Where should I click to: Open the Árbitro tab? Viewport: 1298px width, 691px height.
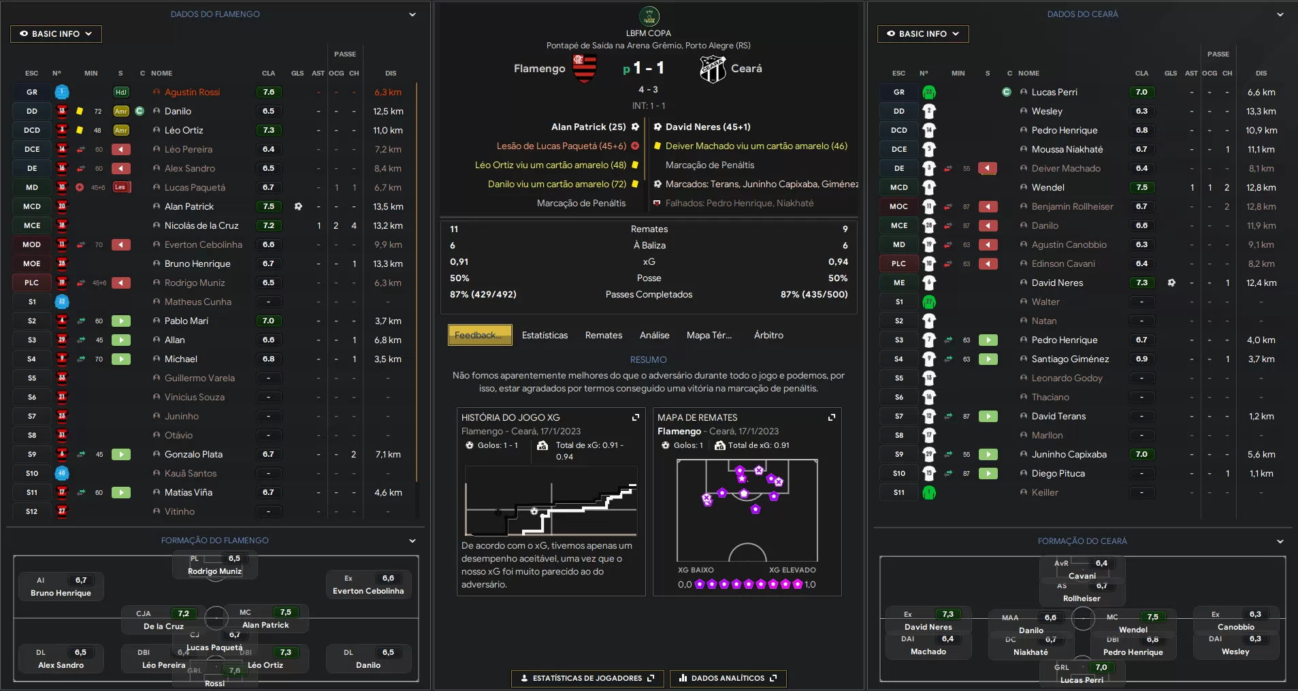[768, 335]
